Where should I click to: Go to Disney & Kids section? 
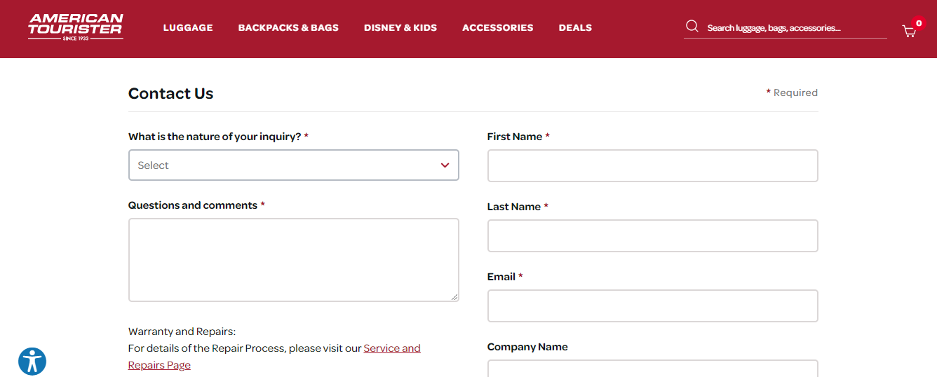pyautogui.click(x=400, y=28)
